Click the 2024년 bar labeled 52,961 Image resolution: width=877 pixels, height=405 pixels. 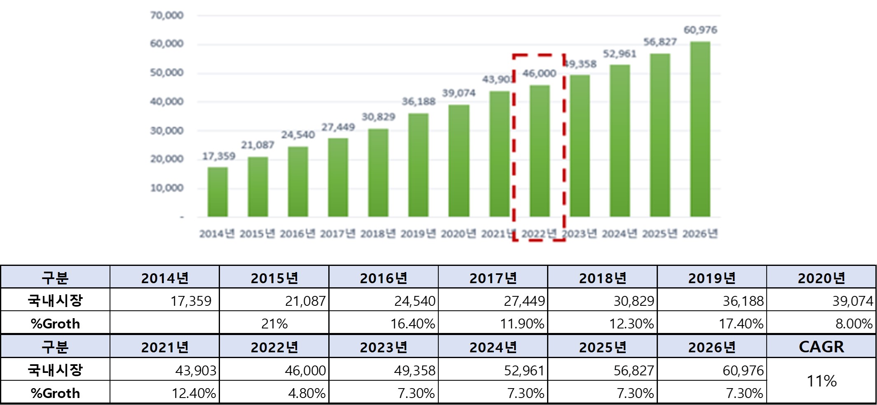(620, 141)
